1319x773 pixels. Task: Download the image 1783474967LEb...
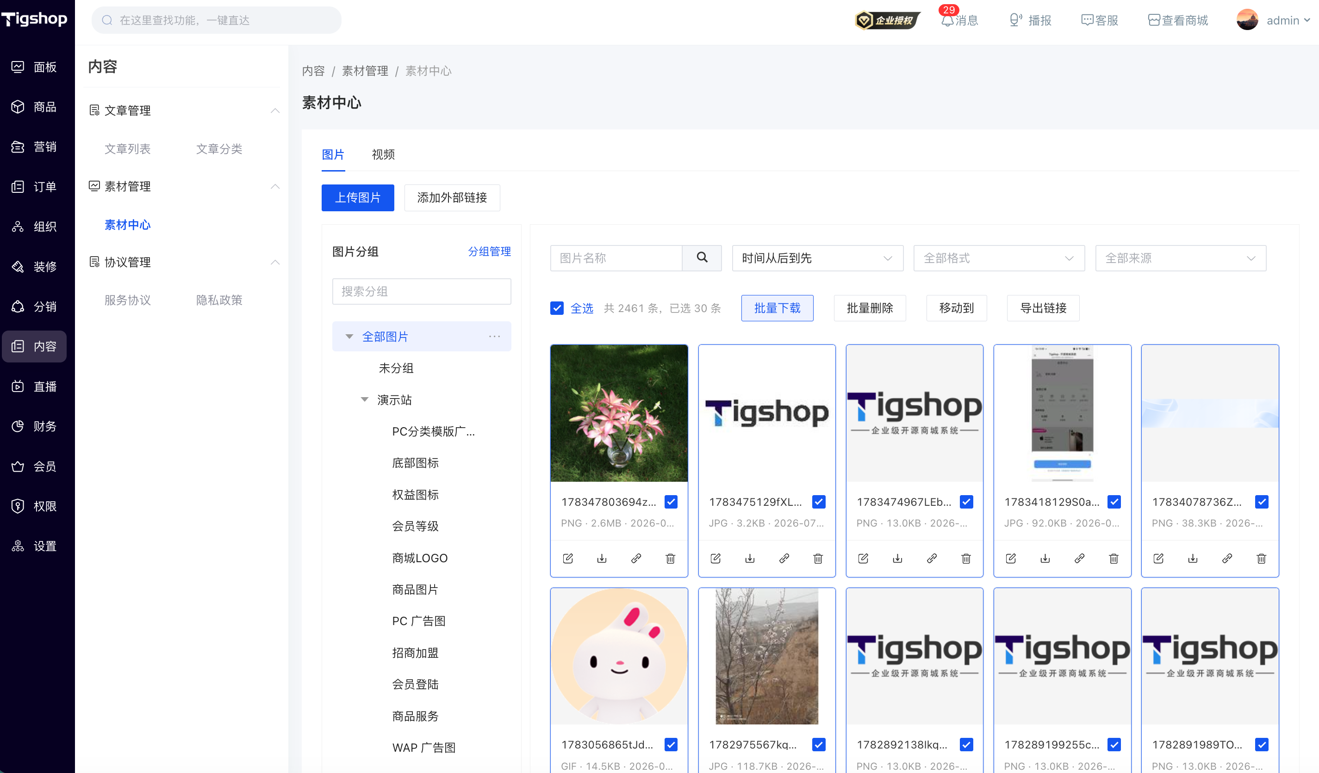tap(898, 558)
